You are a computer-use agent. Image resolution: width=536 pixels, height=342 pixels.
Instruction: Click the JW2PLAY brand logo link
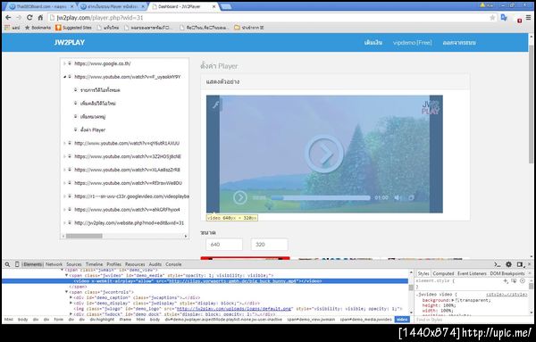(x=70, y=42)
